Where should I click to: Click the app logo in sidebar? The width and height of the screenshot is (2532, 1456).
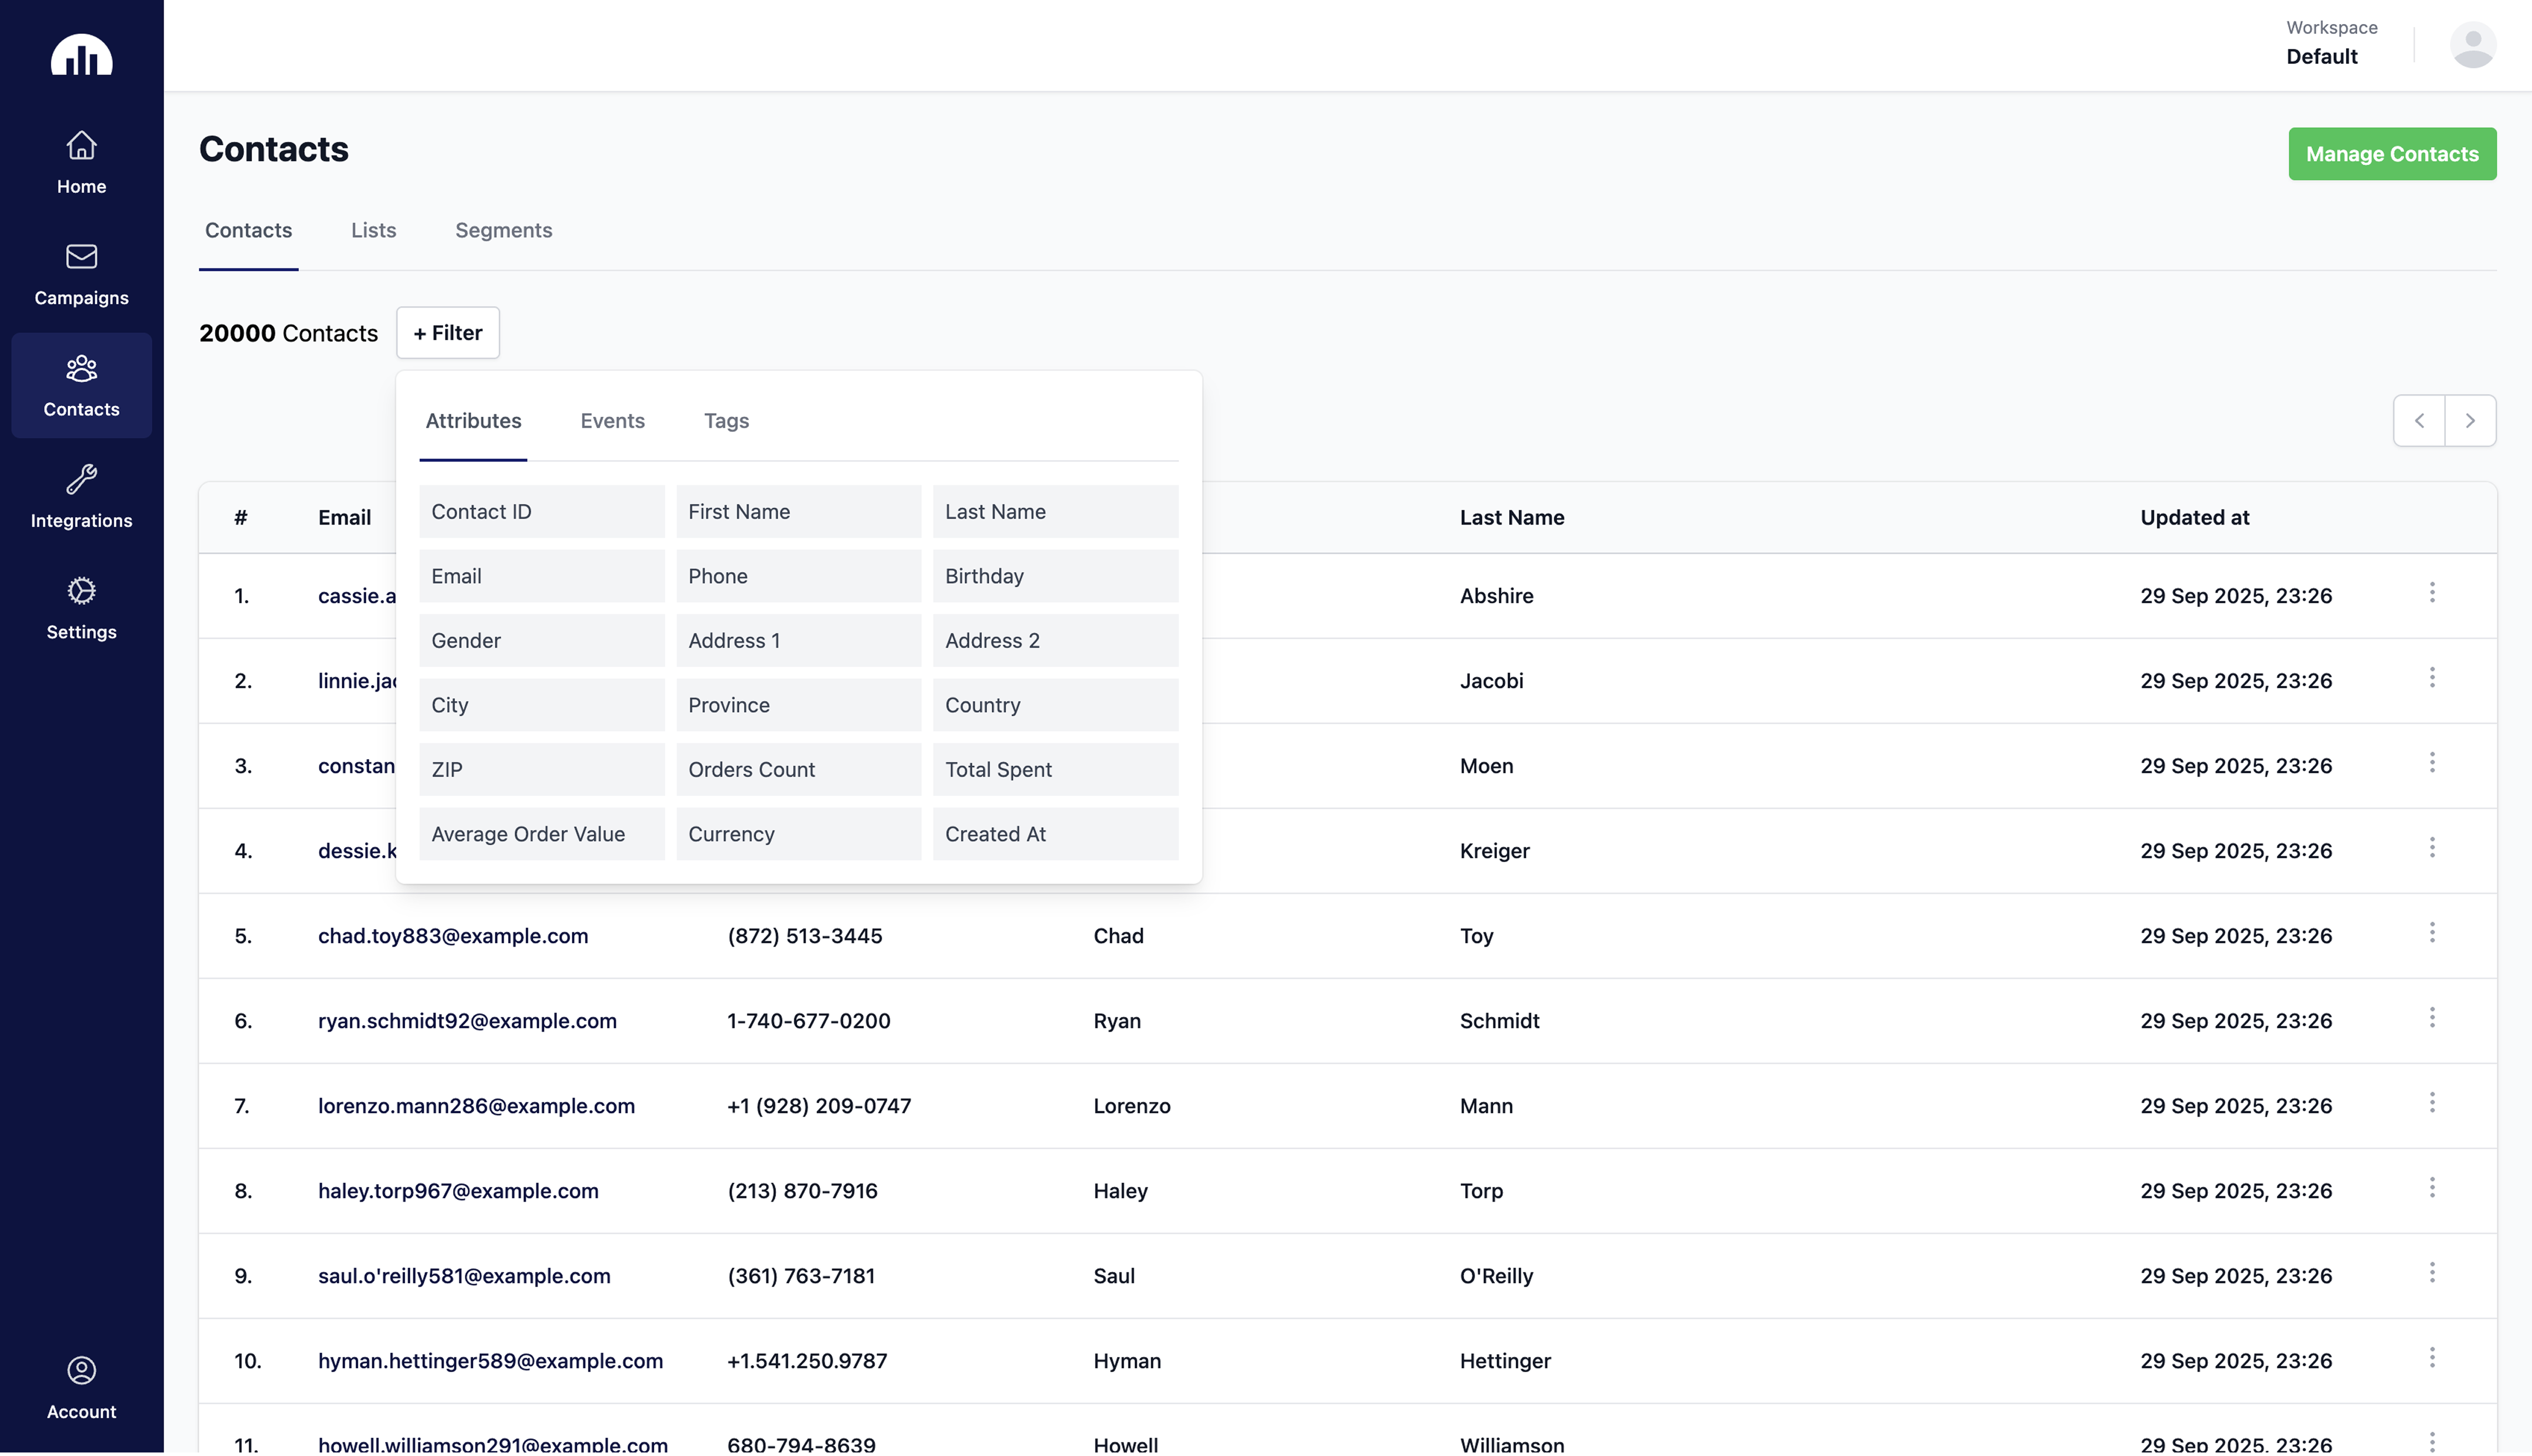point(81,55)
